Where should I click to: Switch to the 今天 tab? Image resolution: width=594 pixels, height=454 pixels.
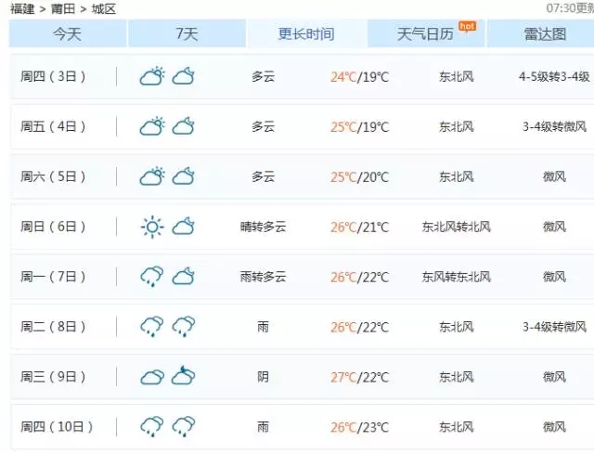68,34
